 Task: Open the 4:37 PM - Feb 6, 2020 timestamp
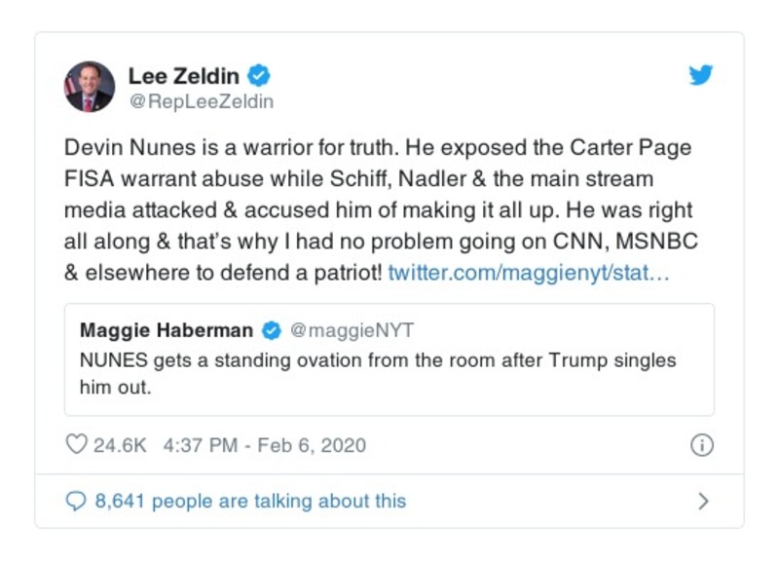point(265,445)
